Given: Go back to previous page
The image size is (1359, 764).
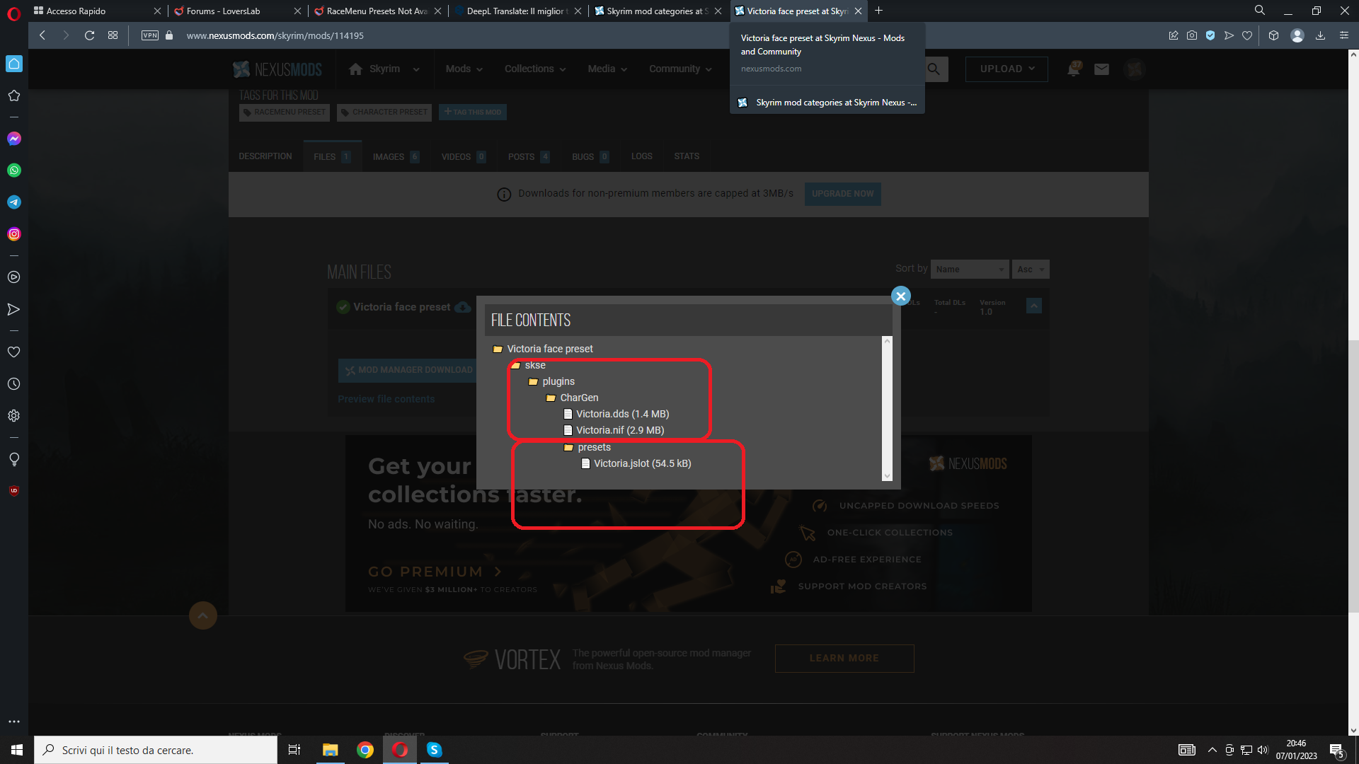Looking at the screenshot, I should [42, 35].
